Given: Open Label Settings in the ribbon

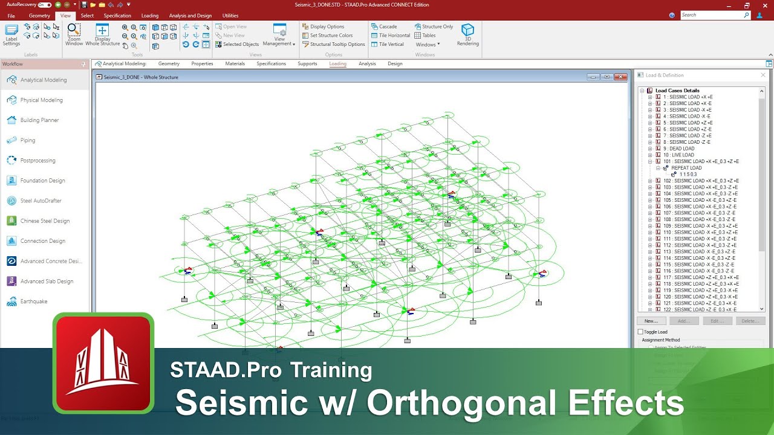Looking at the screenshot, I should click(11, 35).
